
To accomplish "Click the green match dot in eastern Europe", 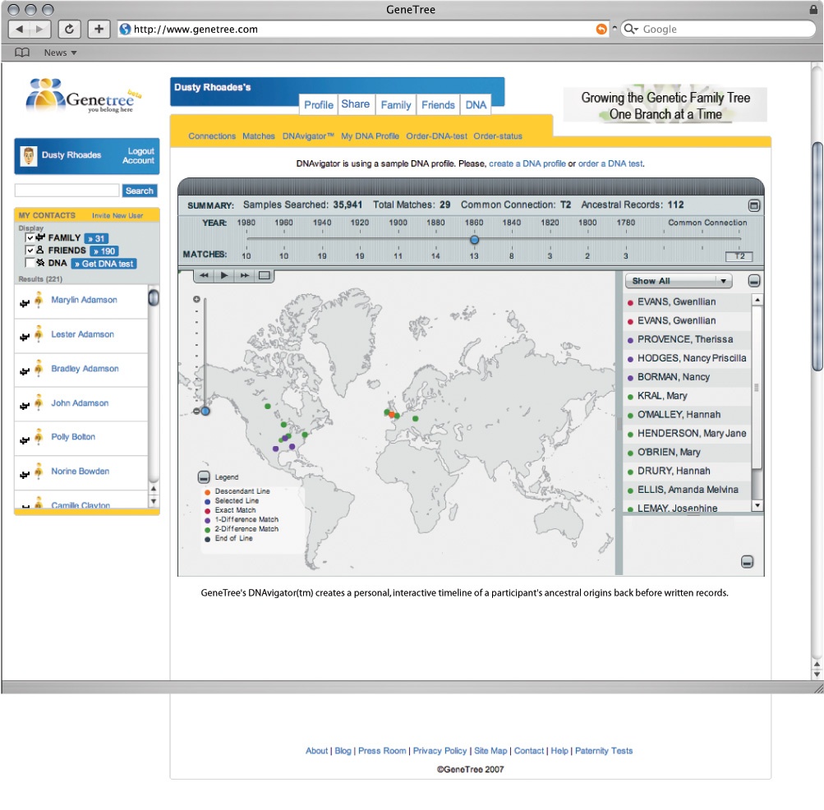I will 415,419.
